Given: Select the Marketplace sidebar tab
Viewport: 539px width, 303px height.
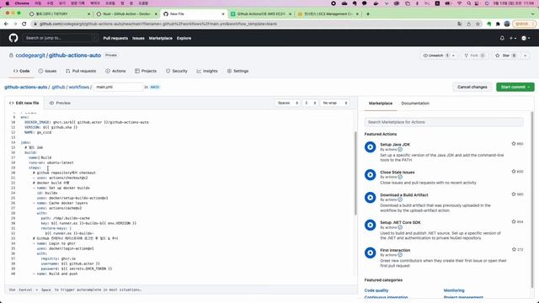Looking at the screenshot, I should point(380,104).
